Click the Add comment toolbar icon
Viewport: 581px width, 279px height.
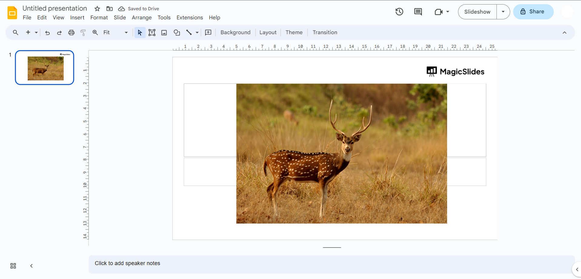(208, 33)
